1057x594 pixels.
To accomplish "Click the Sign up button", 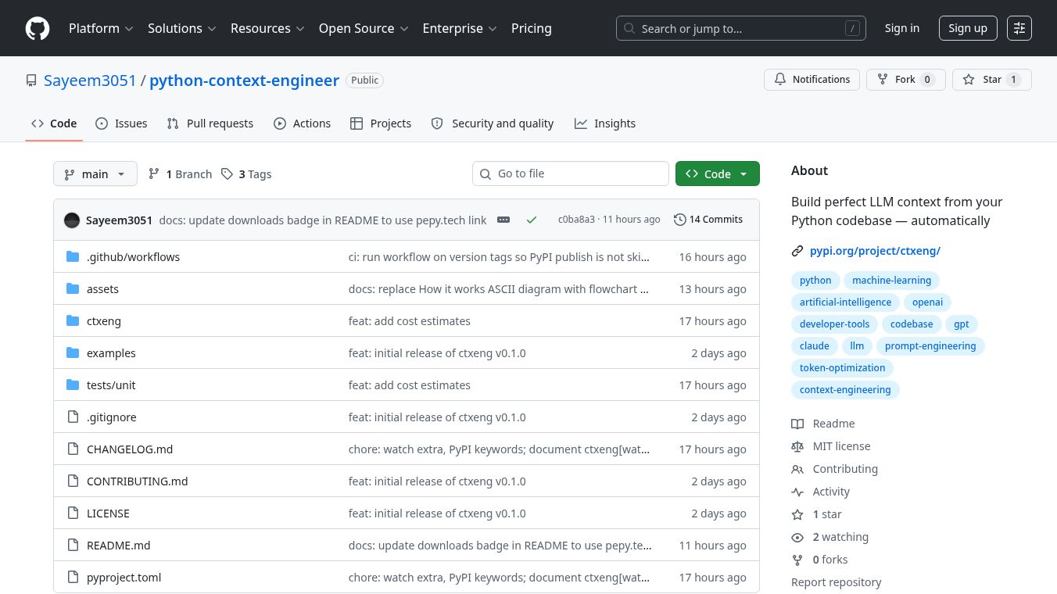I will click(968, 28).
